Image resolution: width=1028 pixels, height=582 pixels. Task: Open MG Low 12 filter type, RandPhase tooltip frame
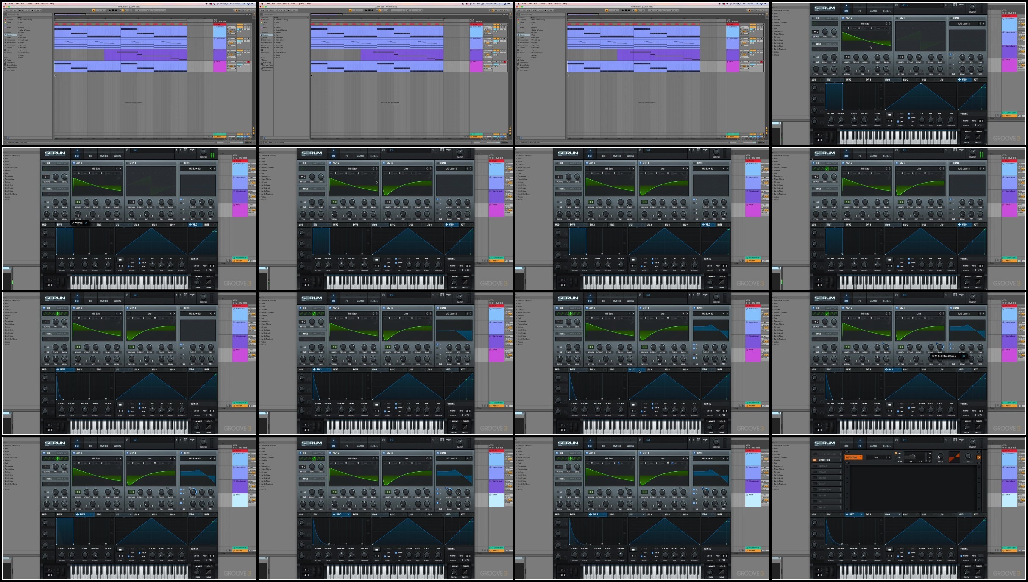[964, 314]
